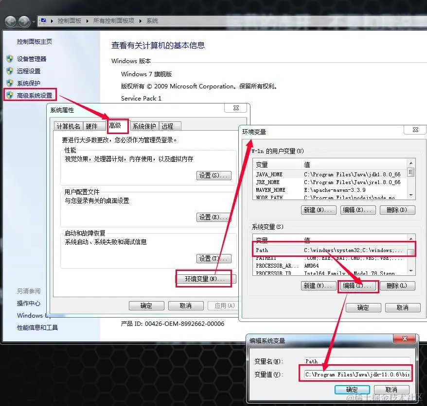Viewport: 427px width, 406px height.
Task: Click 确定 in 环境变量 dialog
Action: click(x=363, y=307)
